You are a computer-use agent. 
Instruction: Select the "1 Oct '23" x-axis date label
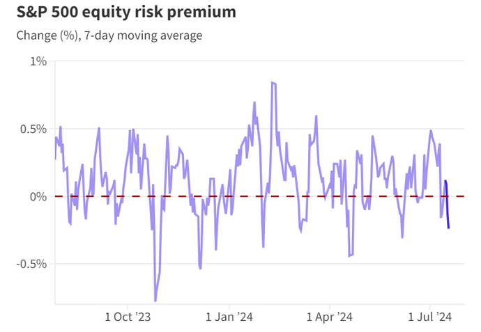128,317
